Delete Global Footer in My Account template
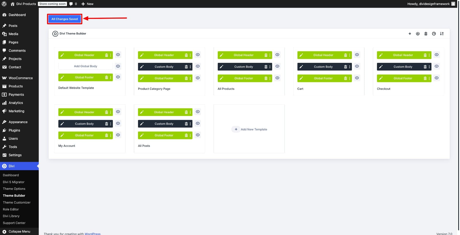The height and width of the screenshot is (235, 460). (107, 135)
